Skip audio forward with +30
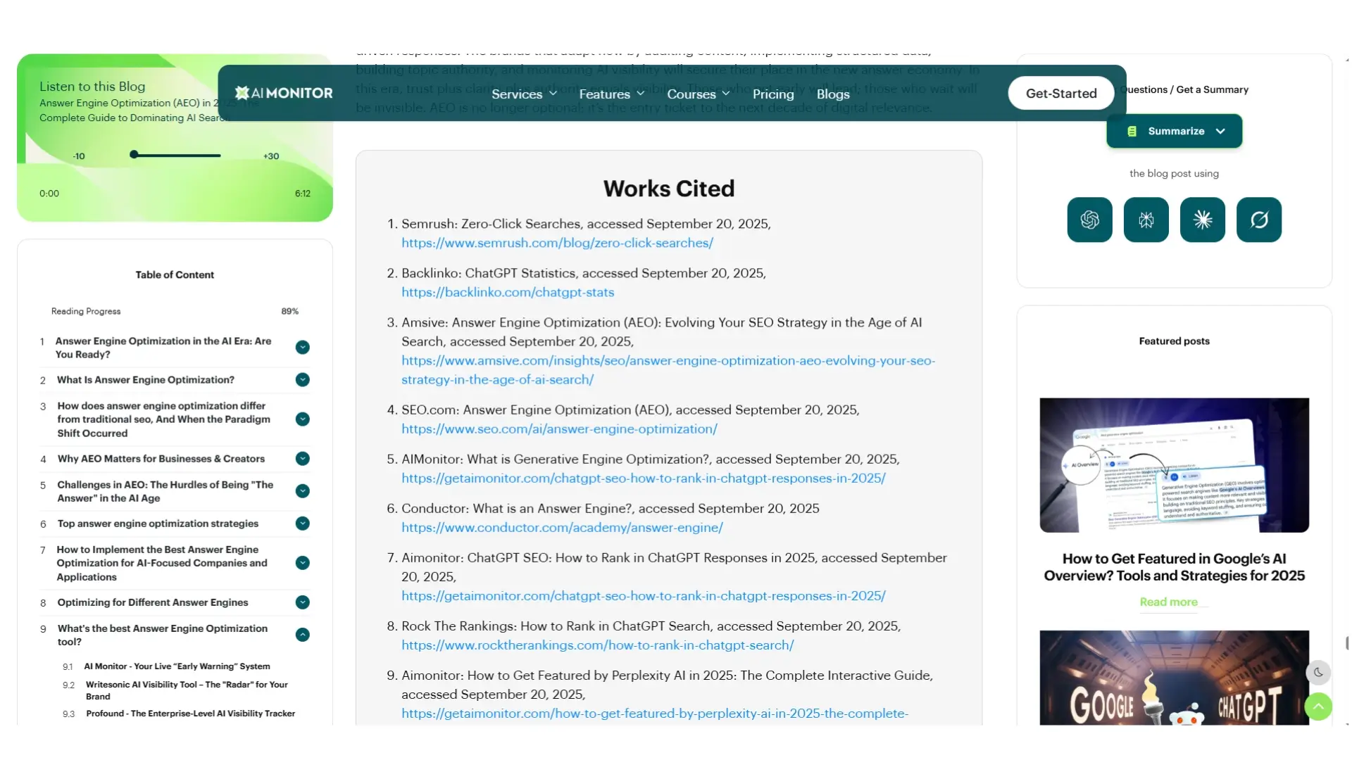The image size is (1352, 760). tap(271, 156)
